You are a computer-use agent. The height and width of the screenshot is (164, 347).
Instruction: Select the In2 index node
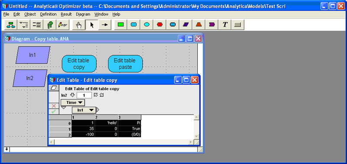click(30, 78)
